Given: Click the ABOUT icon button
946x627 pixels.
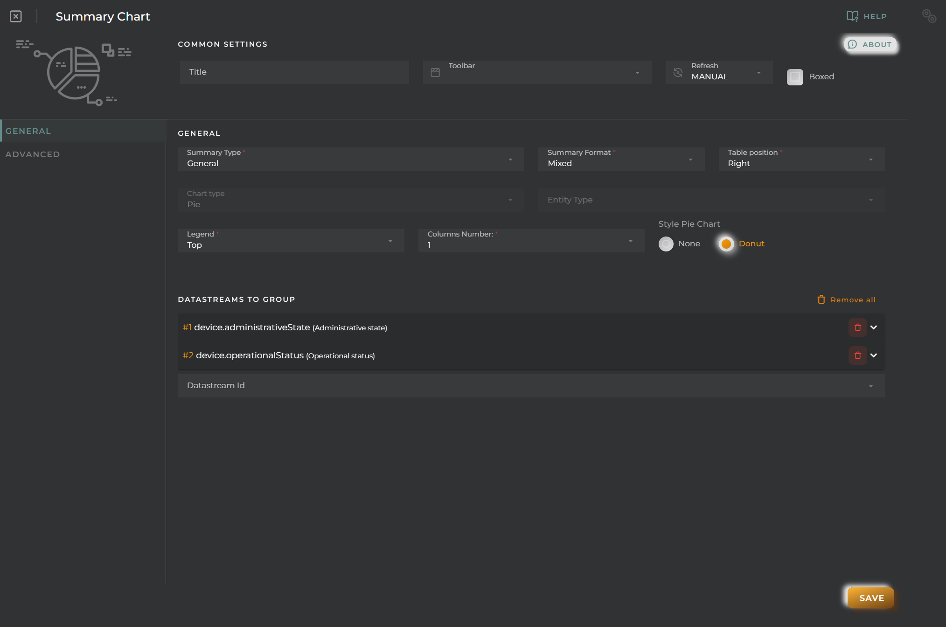Looking at the screenshot, I should pyautogui.click(x=852, y=44).
